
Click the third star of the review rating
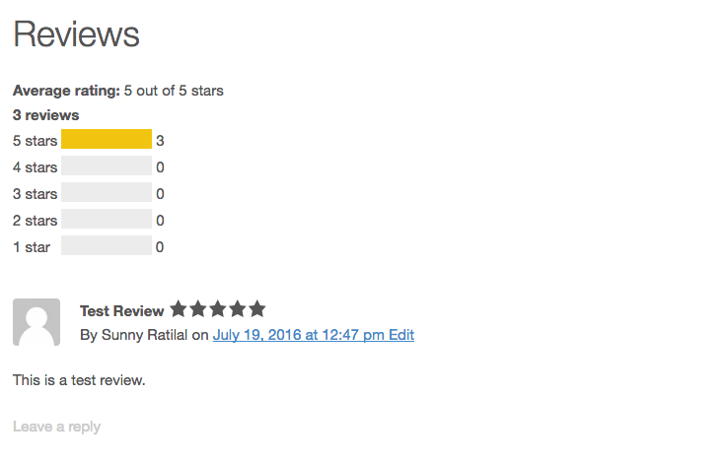click(218, 309)
